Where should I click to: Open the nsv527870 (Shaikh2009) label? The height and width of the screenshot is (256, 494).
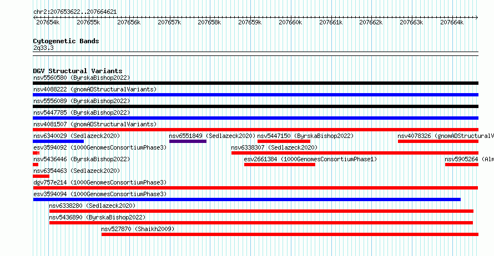[138, 229]
